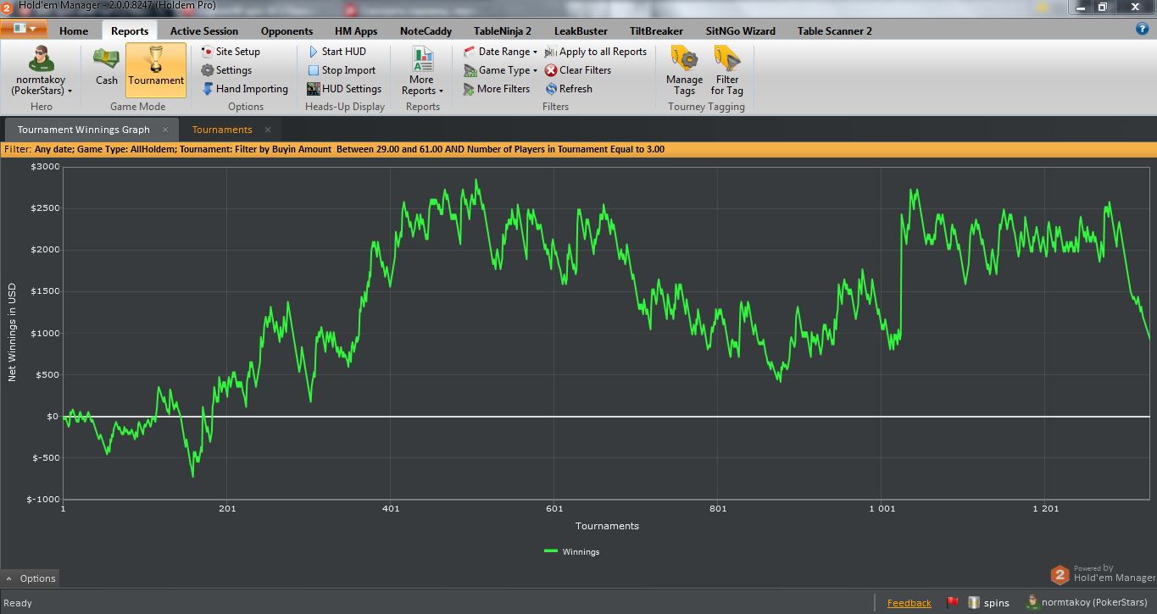Click the help question mark icon
1157x614 pixels.
1142,29
